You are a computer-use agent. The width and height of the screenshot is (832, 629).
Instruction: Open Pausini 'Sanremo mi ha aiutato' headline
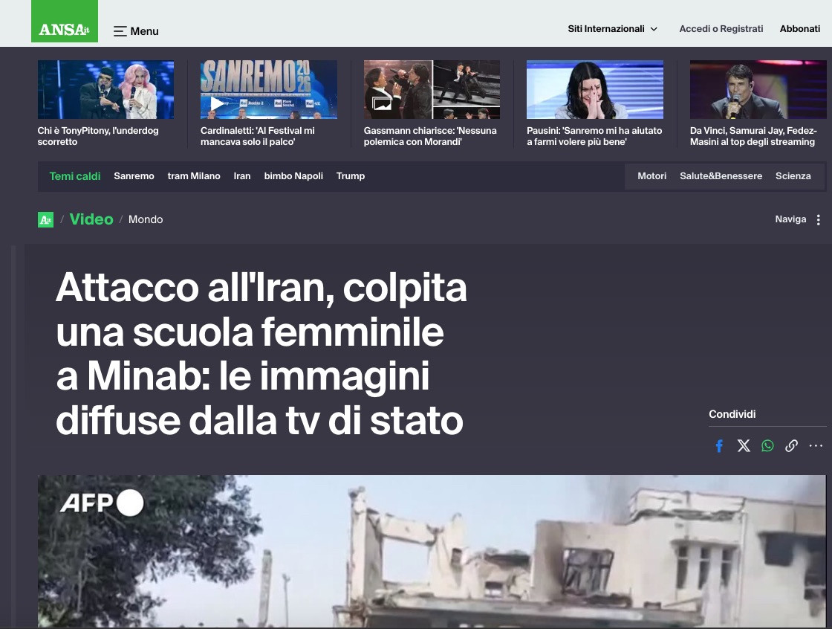click(594, 136)
